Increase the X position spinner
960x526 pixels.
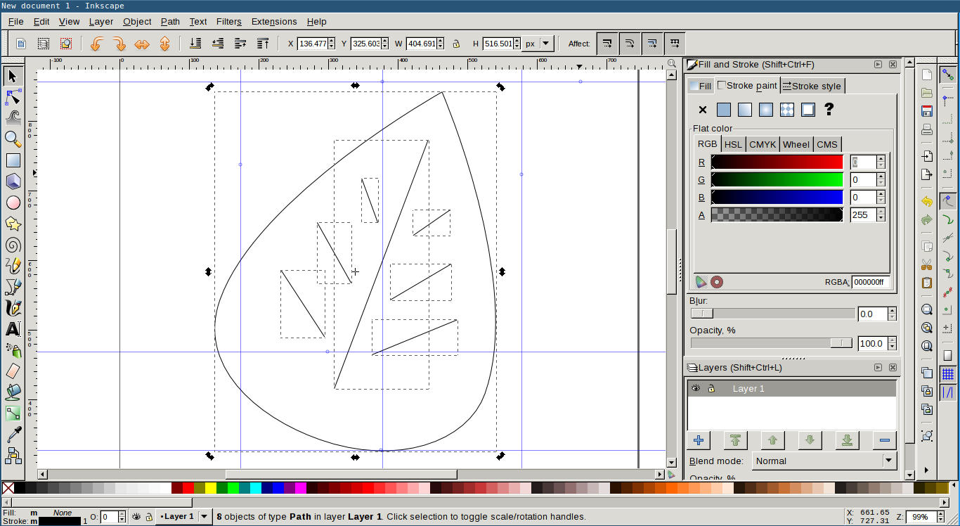[x=332, y=40]
